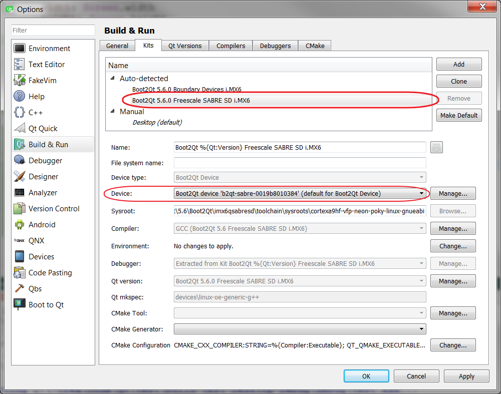The height and width of the screenshot is (394, 501).
Task: Select Boot2Qt 5.6.0 Freescale SABRE SD kit
Action: [x=191, y=100]
